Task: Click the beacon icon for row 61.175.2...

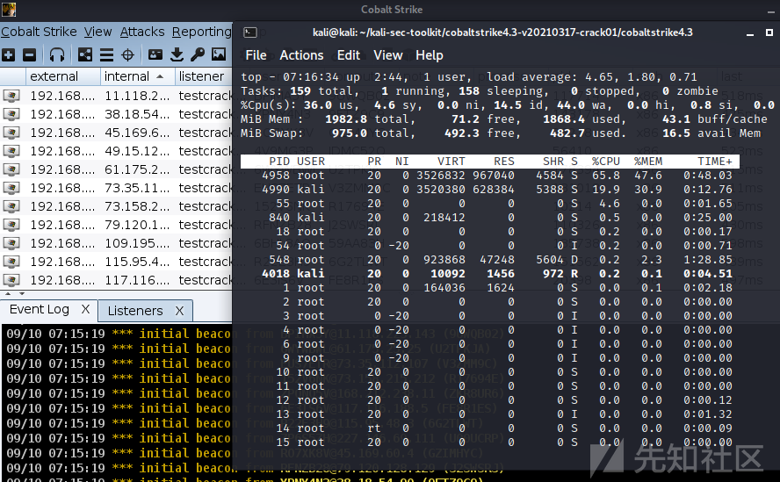Action: pyautogui.click(x=12, y=169)
